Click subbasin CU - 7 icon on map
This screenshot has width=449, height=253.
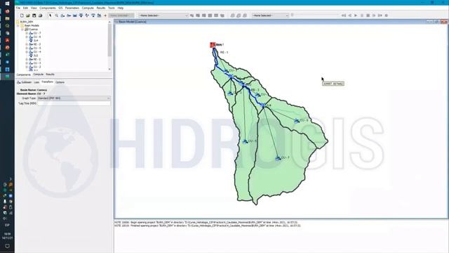pyautogui.click(x=278, y=158)
